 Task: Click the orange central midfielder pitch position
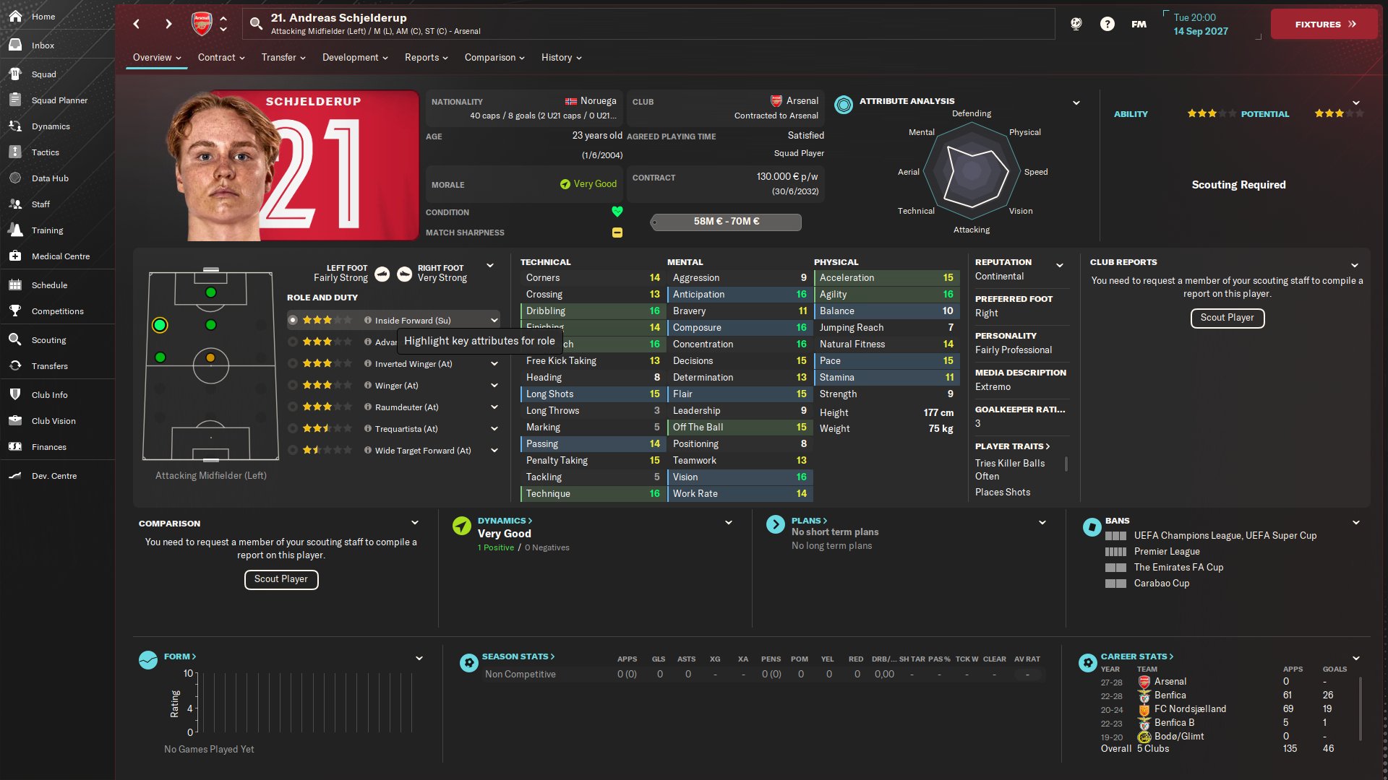point(210,357)
